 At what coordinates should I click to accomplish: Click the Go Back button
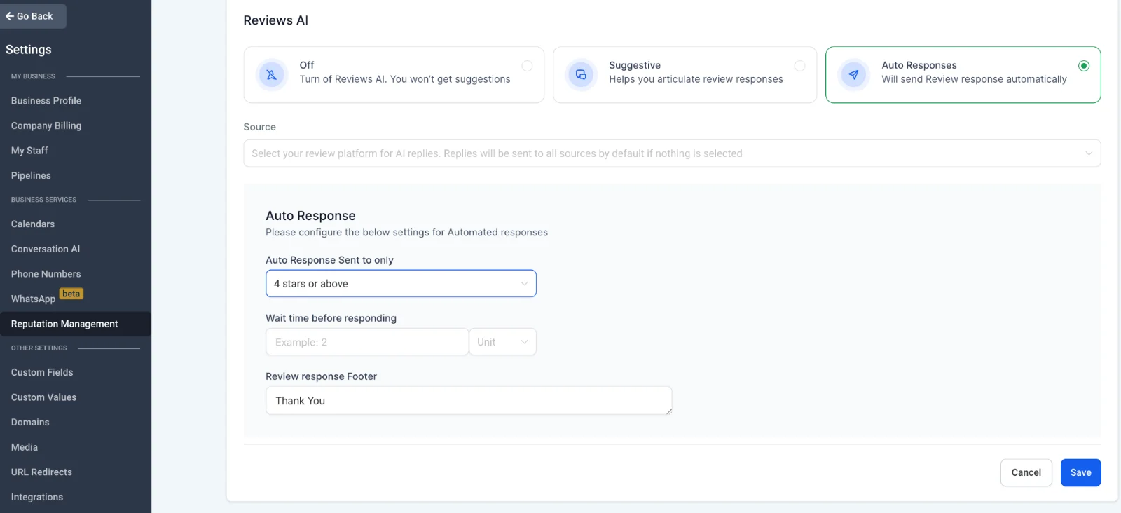[x=33, y=16]
